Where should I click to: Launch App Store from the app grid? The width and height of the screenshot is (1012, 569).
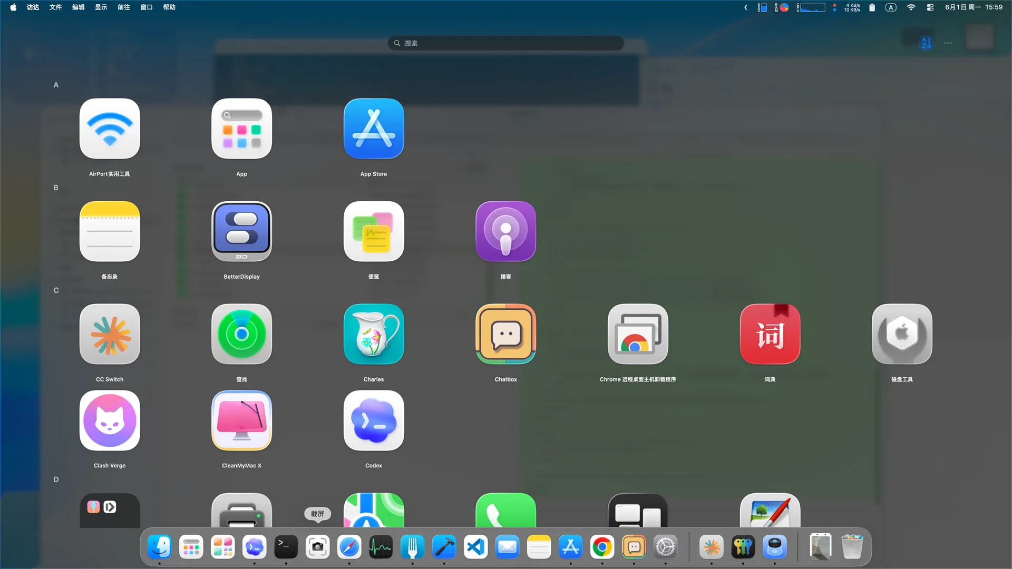[374, 129]
